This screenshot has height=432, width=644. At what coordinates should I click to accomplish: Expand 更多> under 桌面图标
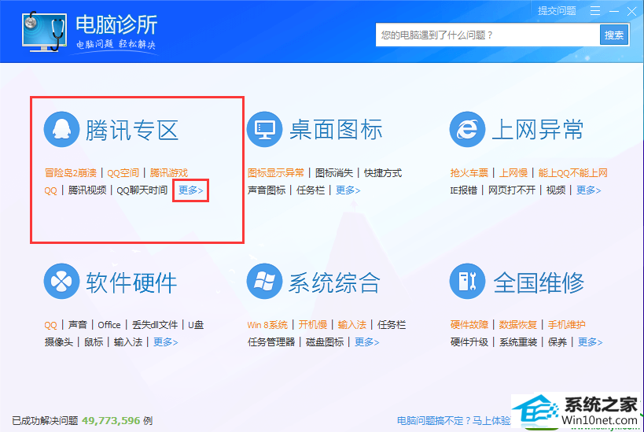(x=348, y=190)
